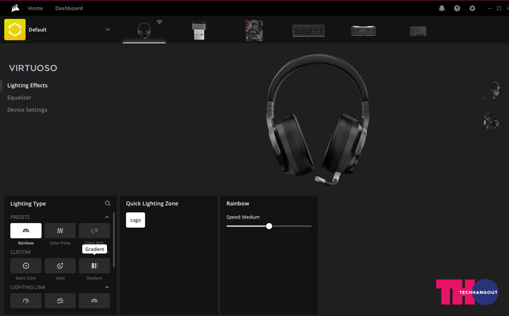Select the Virtuoso headset device tab
This screenshot has height=316, width=509.
pyautogui.click(x=144, y=31)
